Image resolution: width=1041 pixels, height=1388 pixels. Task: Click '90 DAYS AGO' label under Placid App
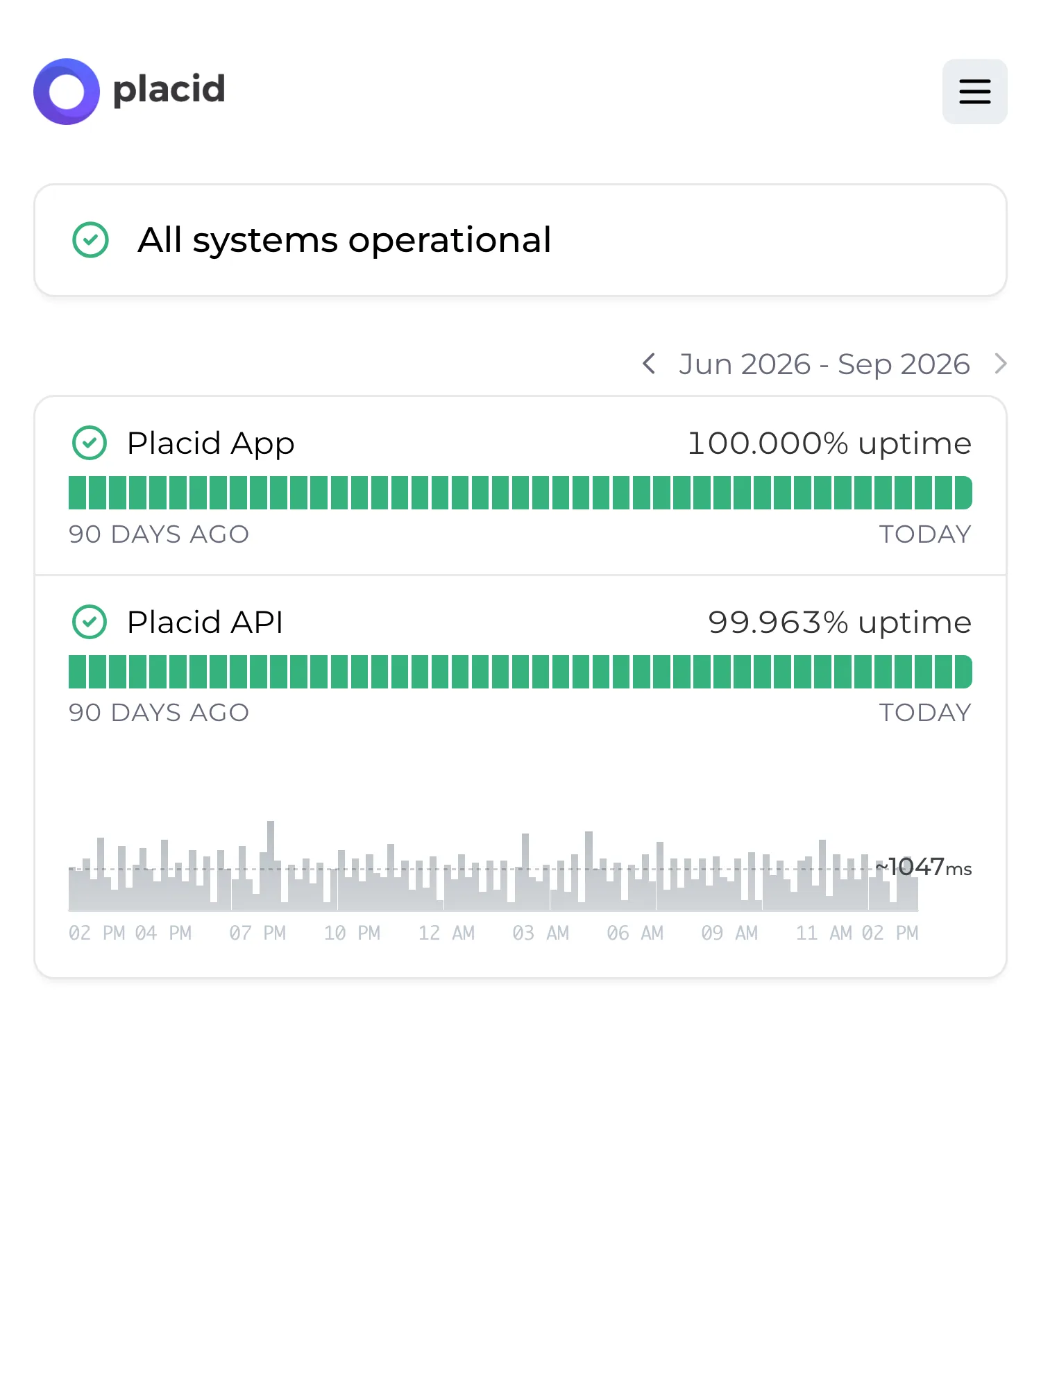coord(159,534)
